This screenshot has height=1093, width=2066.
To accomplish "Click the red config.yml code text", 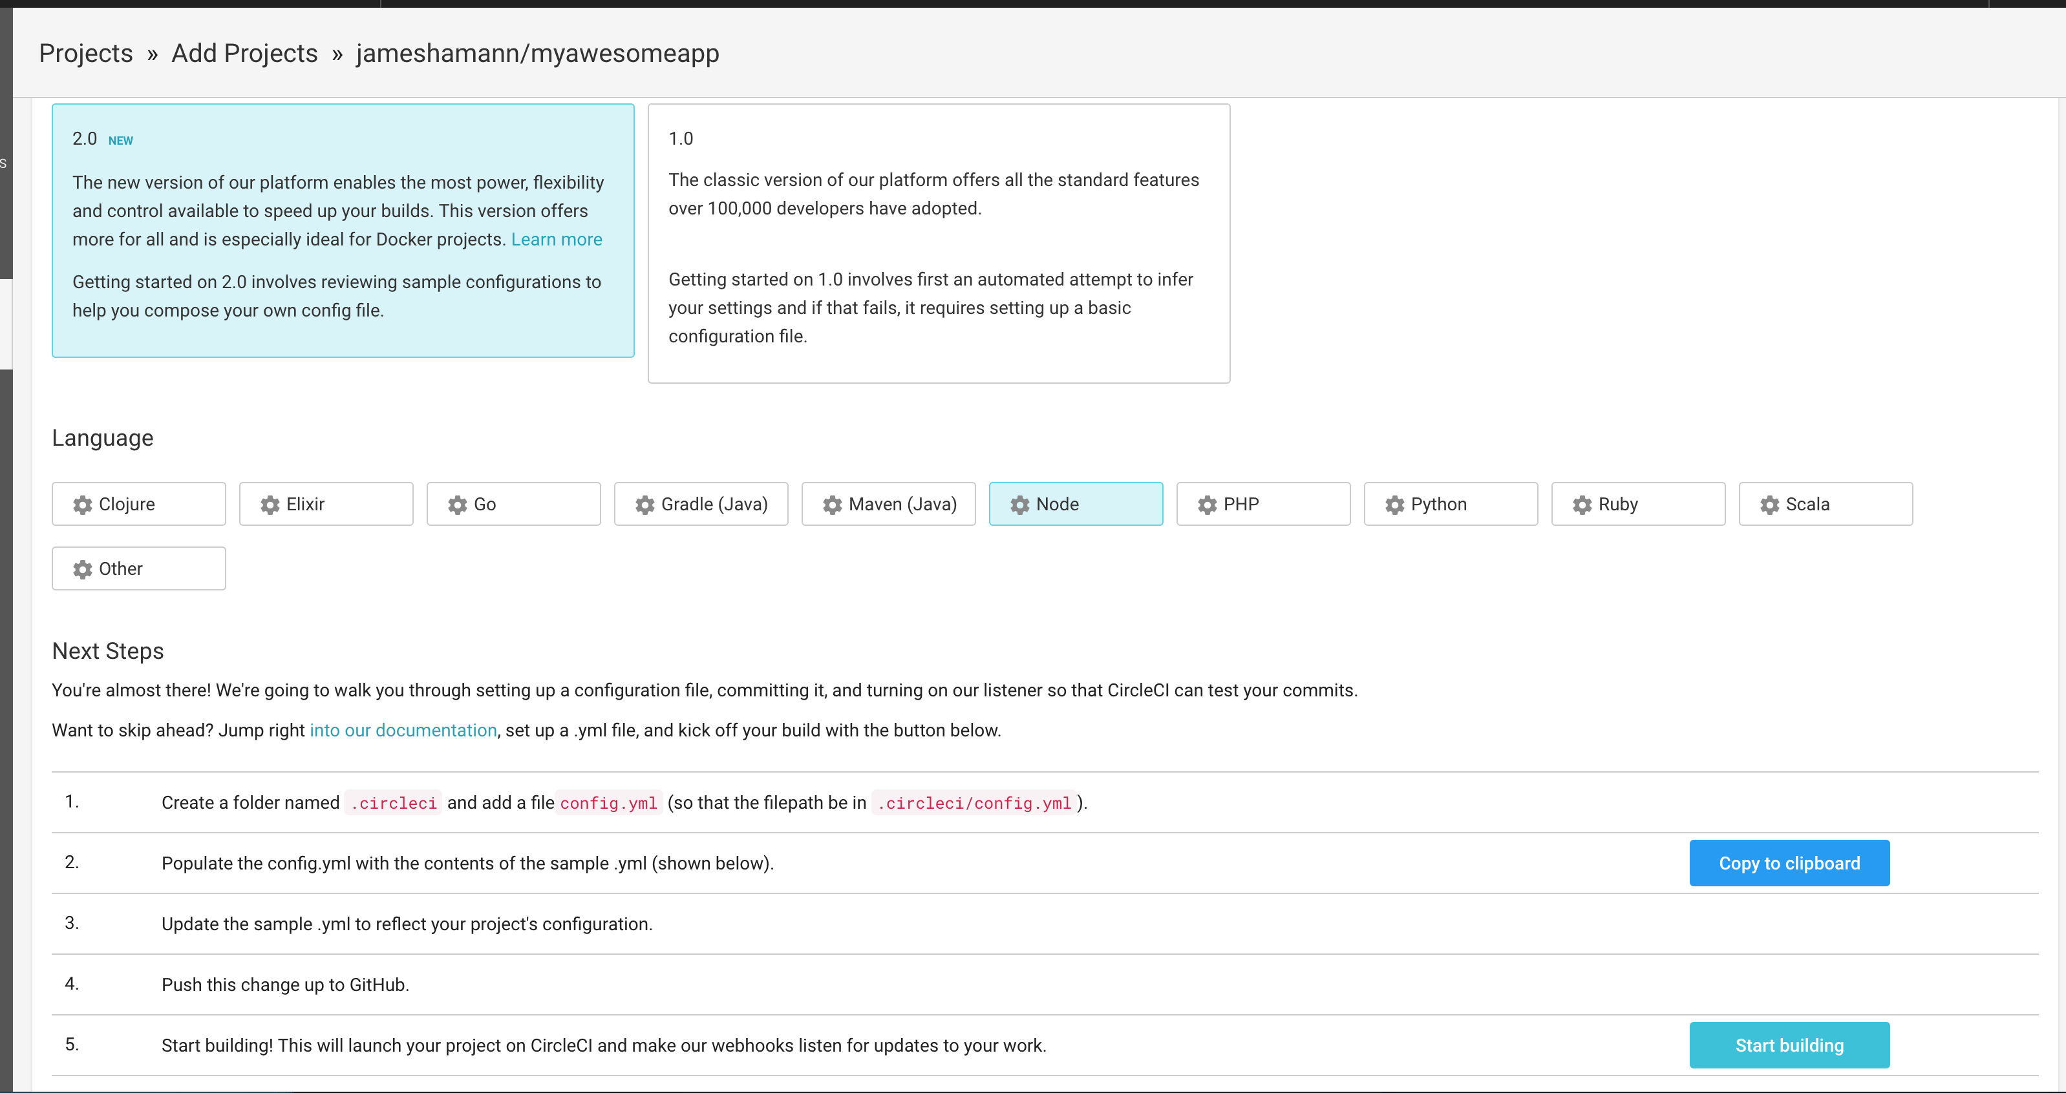I will pos(609,803).
